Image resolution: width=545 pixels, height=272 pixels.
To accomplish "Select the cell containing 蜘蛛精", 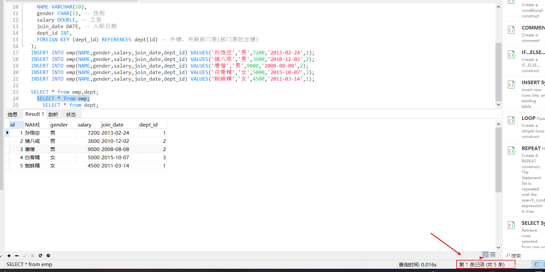I will click(x=36, y=165).
